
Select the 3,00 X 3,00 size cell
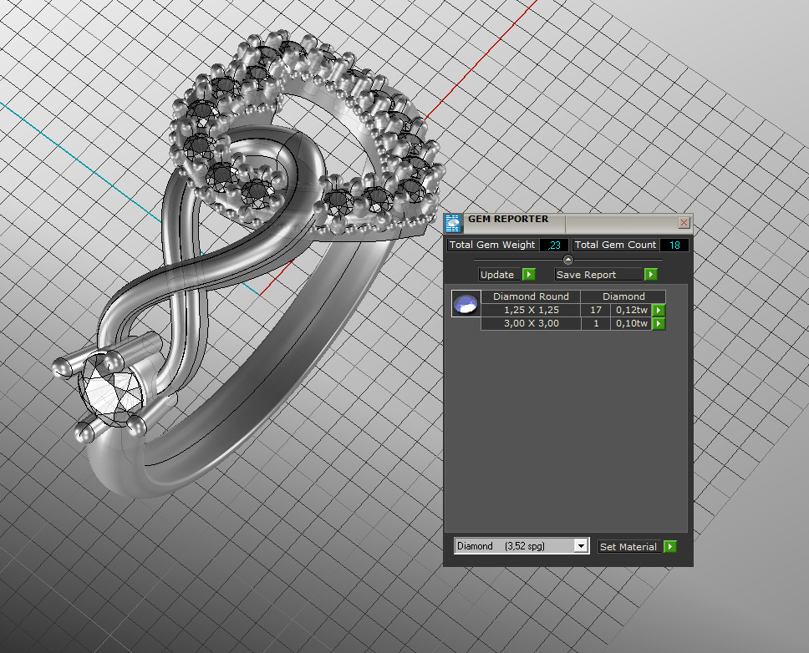pyautogui.click(x=531, y=323)
